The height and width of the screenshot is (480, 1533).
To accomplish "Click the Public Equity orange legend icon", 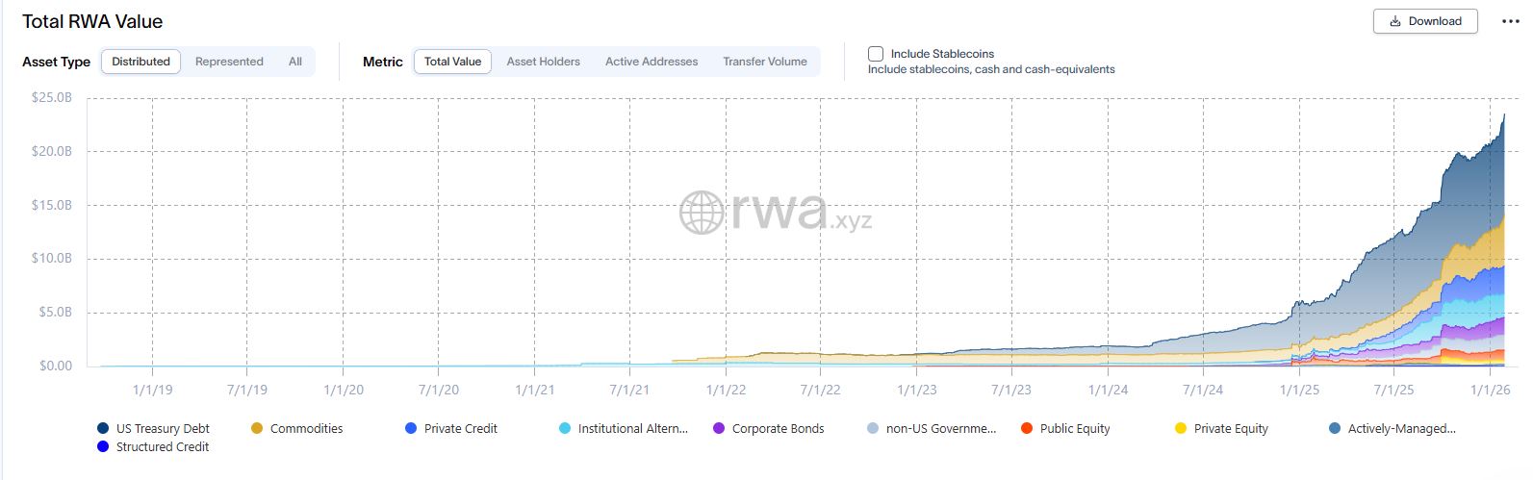I will 1027,428.
